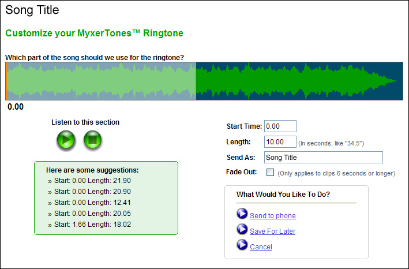
Task: Click the Cancel link
Action: (261, 247)
